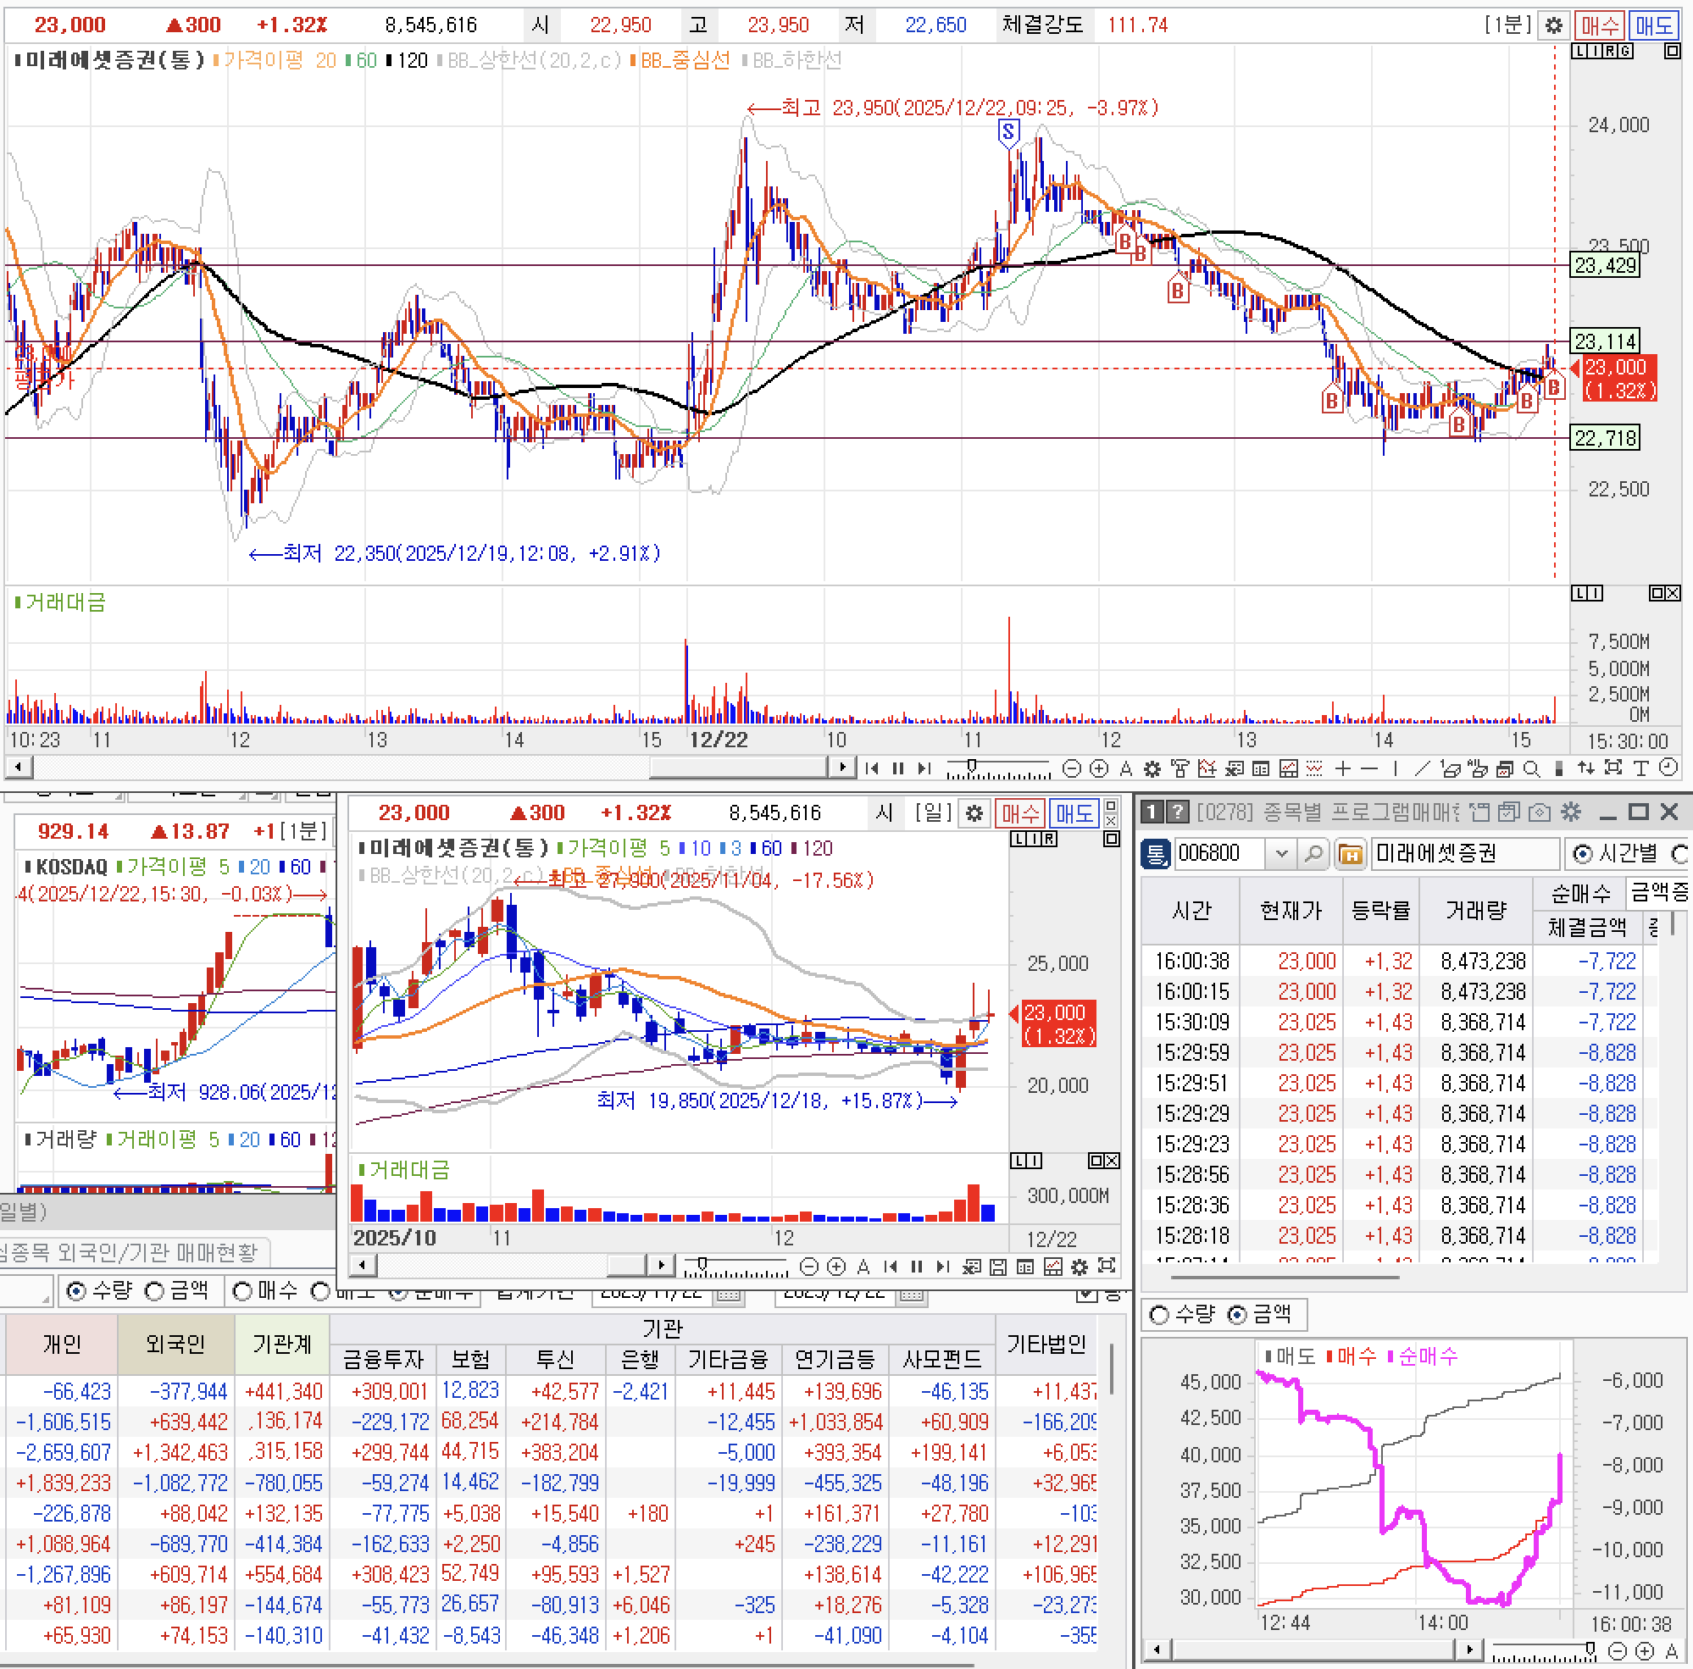The width and height of the screenshot is (1693, 1669).
Task: Zoom in using the main chart plus-circle icon
Action: [x=1098, y=768]
